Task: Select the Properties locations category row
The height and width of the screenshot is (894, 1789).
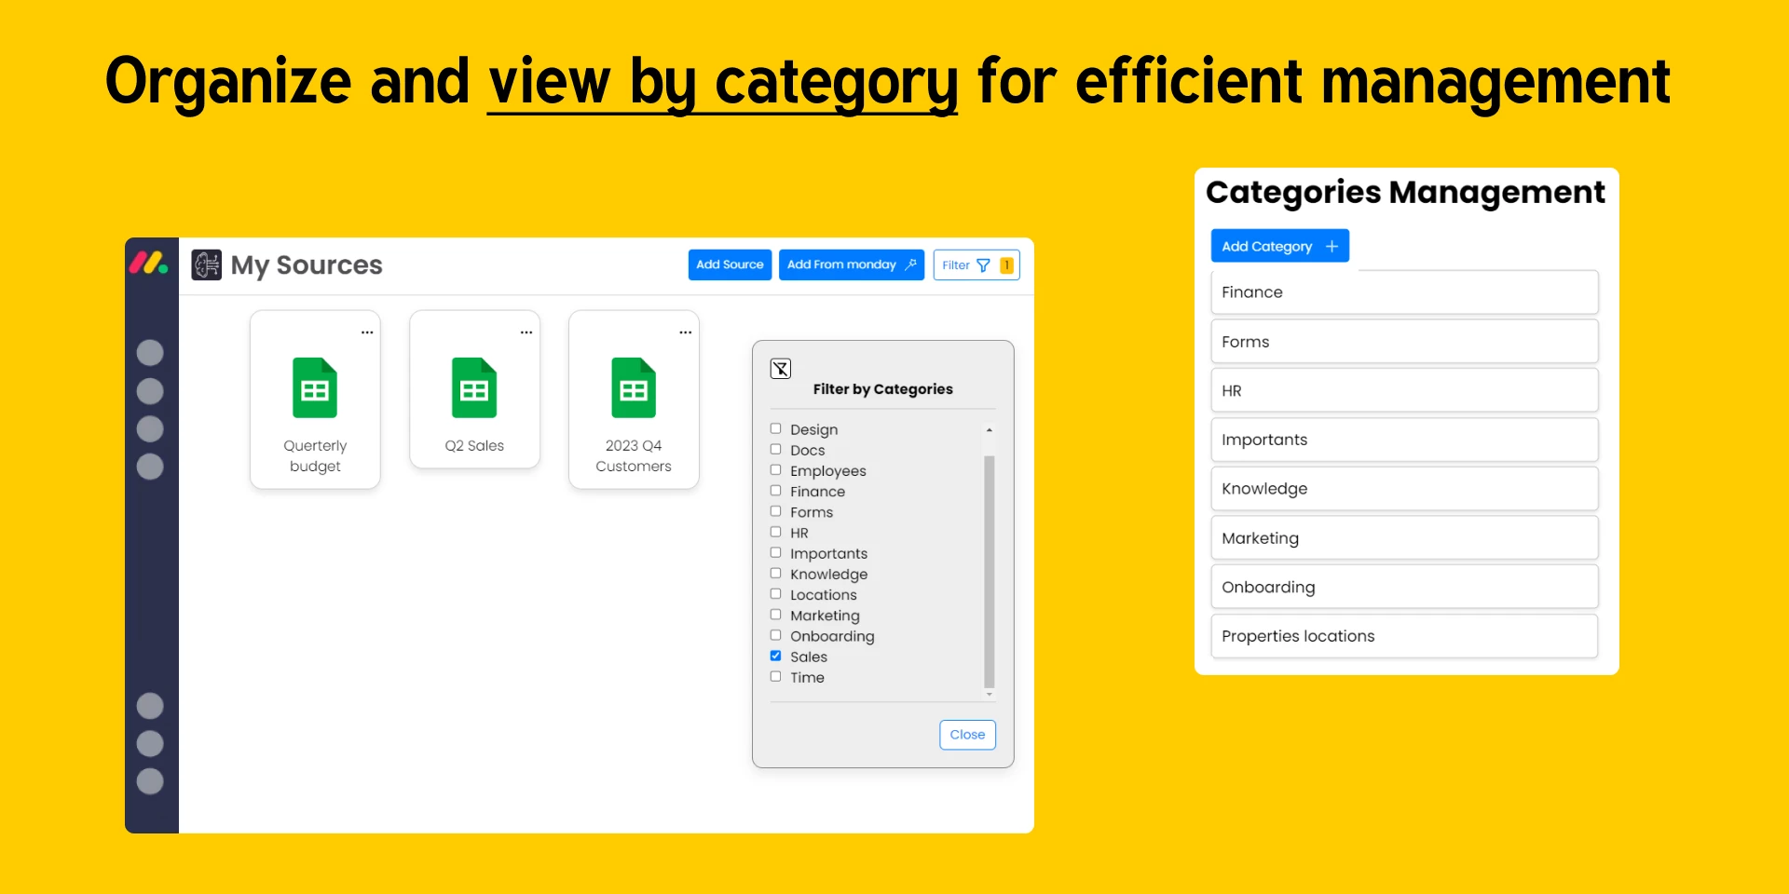Action: [1404, 636]
